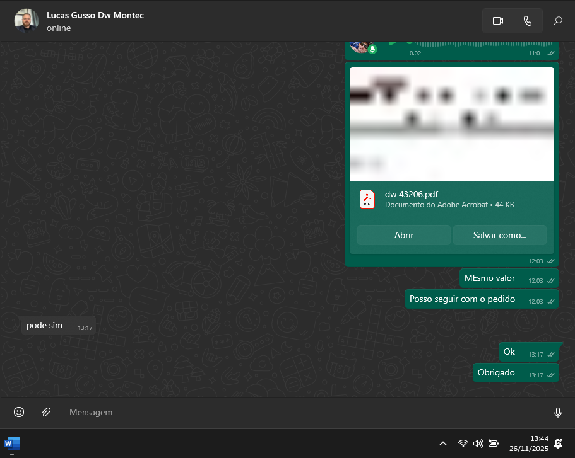Image resolution: width=575 pixels, height=458 pixels.
Task: Open search in chat with the magnifier icon
Action: 558,21
